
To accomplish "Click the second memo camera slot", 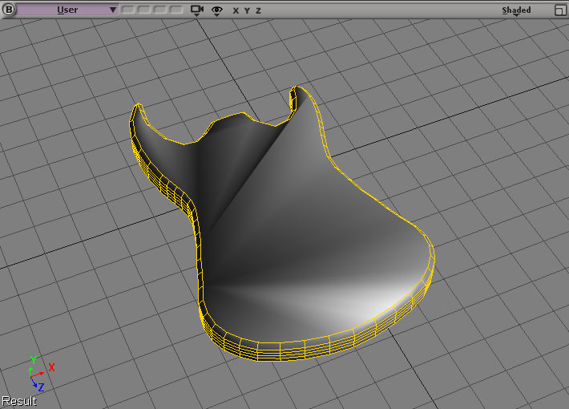I will pos(144,10).
